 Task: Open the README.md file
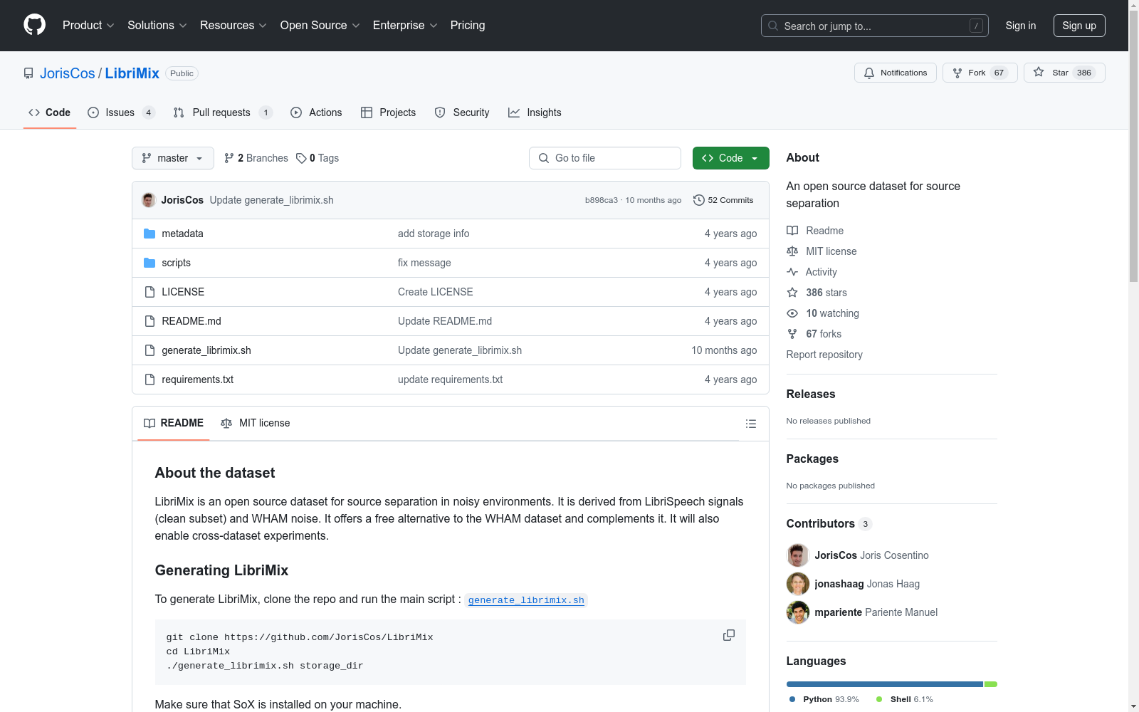[191, 321]
